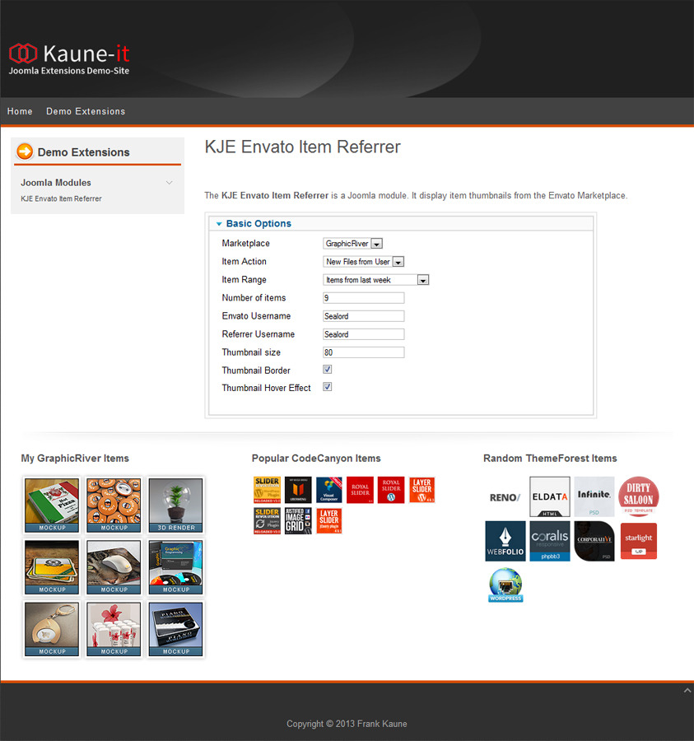Click the Referrer Username field
694x741 pixels.
pyautogui.click(x=363, y=334)
